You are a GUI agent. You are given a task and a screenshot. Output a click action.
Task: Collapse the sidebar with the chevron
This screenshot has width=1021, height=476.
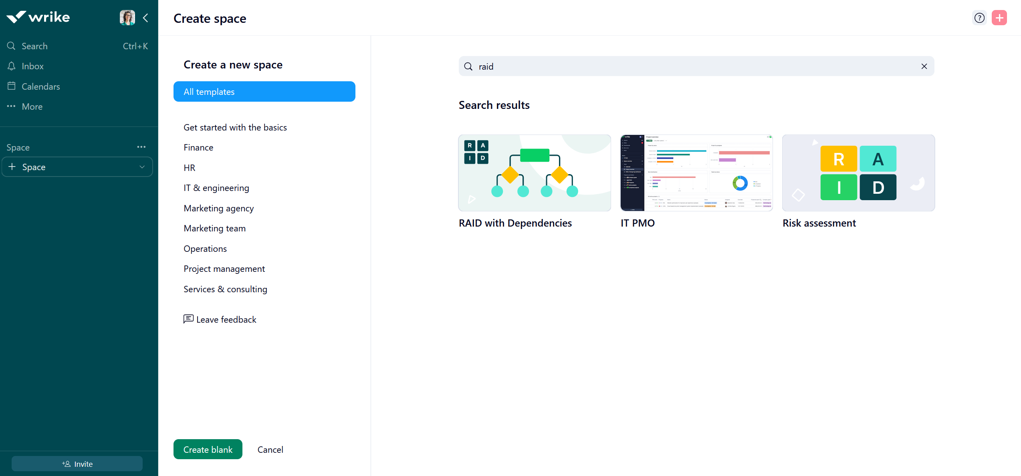(x=146, y=18)
